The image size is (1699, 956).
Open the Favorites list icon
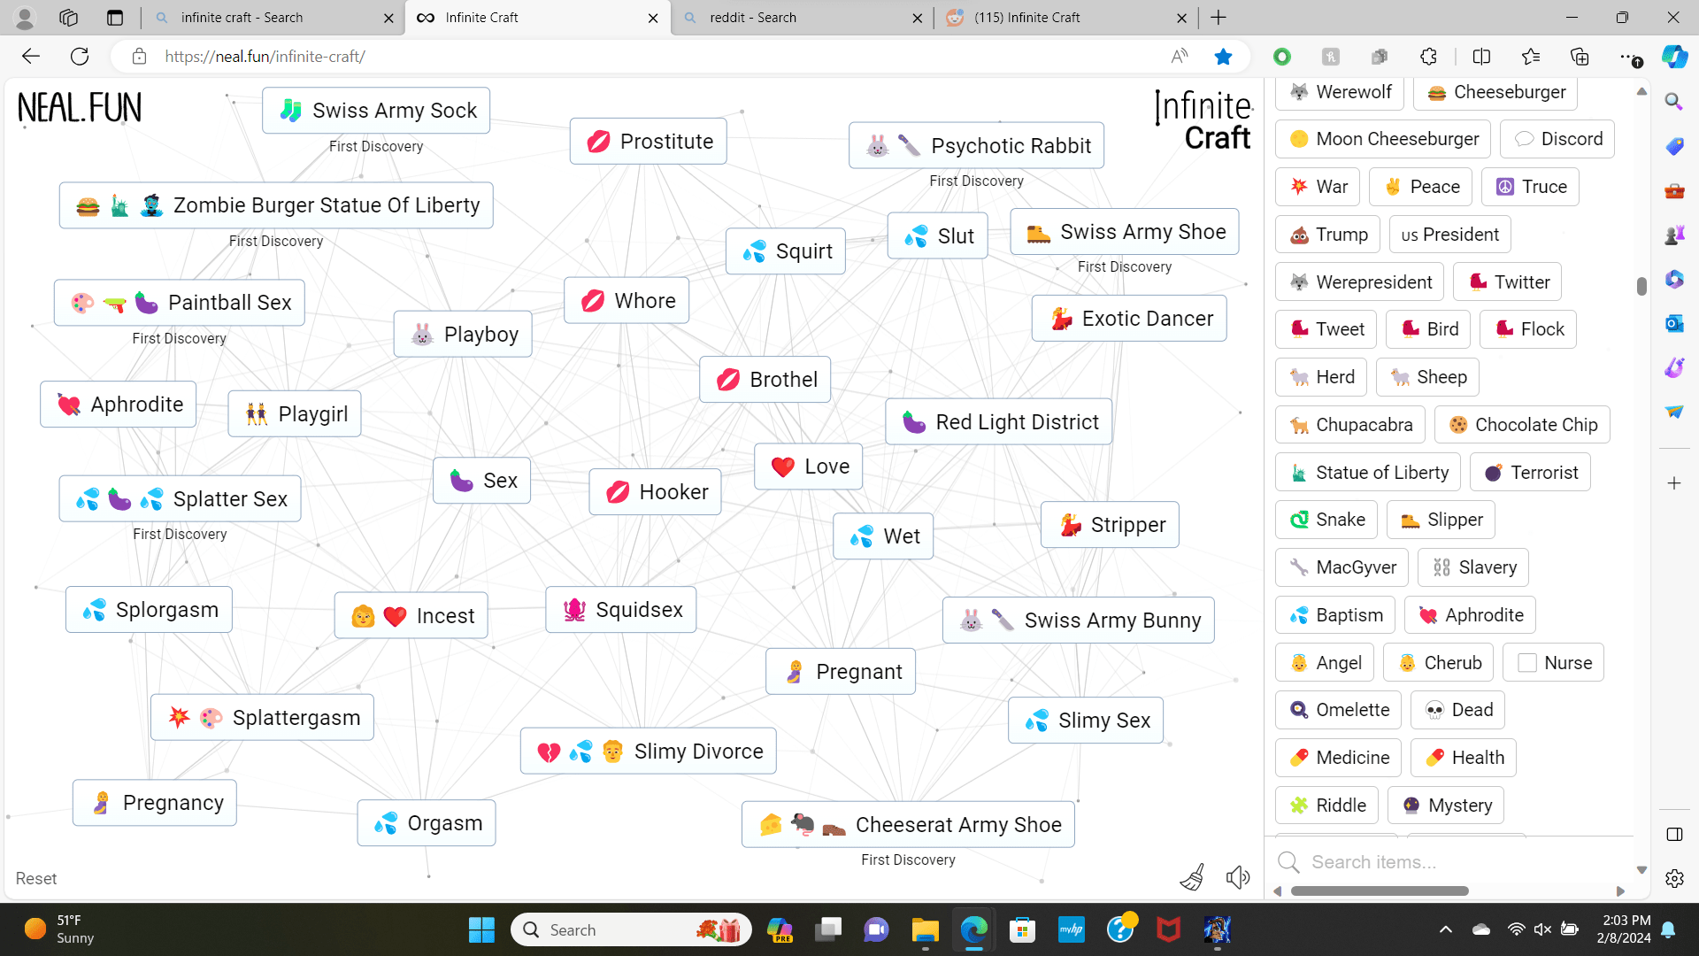click(x=1531, y=57)
